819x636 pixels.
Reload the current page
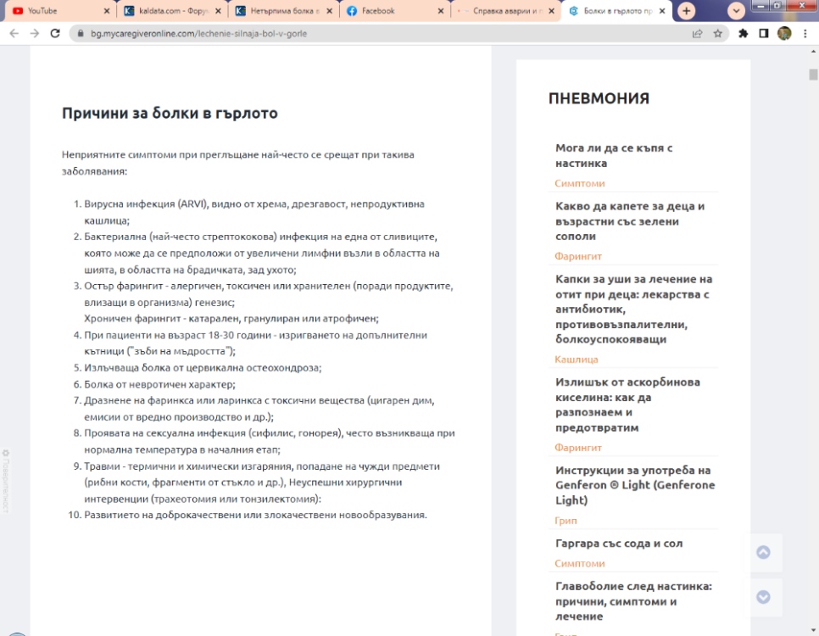(55, 33)
